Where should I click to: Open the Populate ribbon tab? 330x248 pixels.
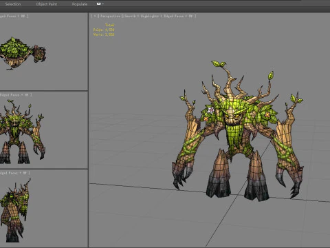point(80,4)
